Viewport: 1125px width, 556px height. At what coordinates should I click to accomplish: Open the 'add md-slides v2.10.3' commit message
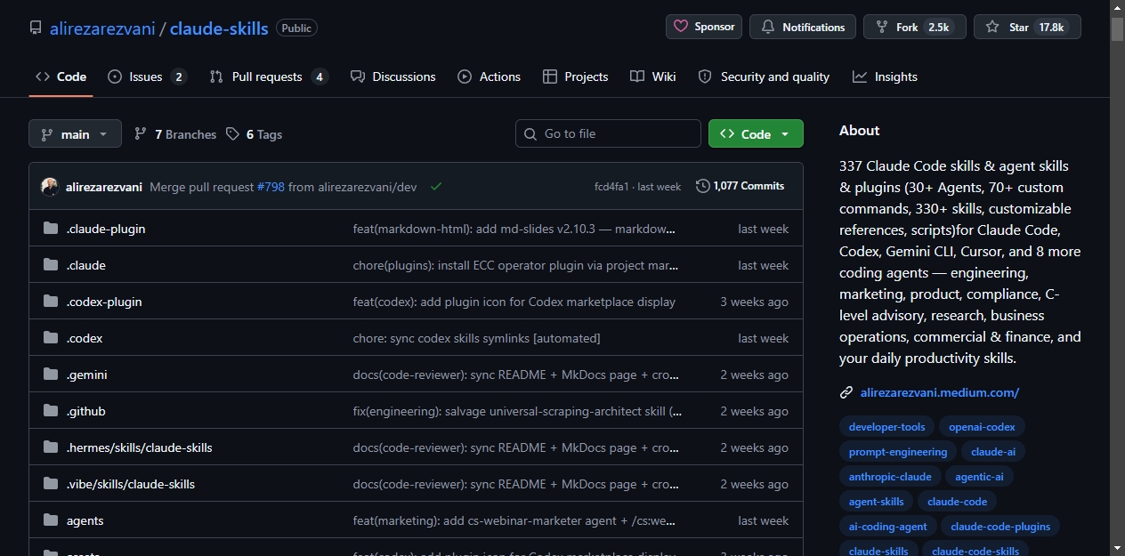click(514, 229)
